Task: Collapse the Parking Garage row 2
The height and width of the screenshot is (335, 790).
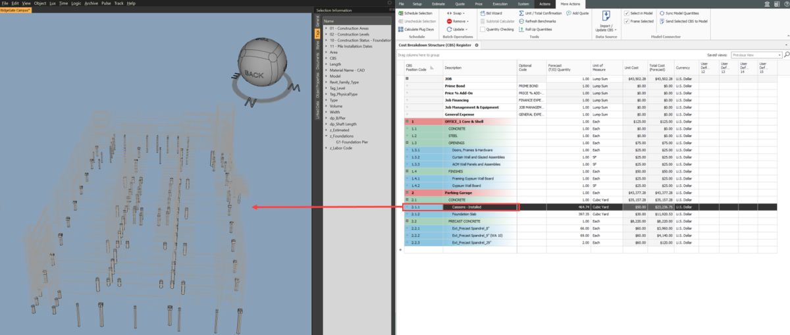Action: point(408,192)
